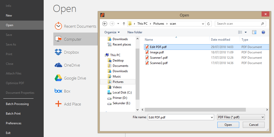This screenshot has height=137, width=274.
Task: Click the New folder button
Action: tap(135, 32)
